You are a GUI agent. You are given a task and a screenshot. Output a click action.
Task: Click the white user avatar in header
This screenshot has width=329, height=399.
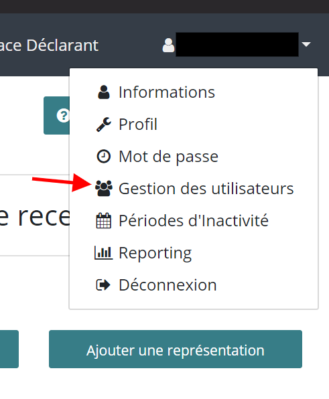click(168, 46)
